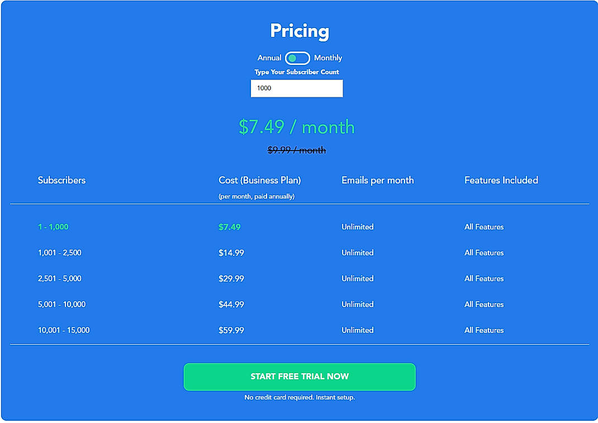The height and width of the screenshot is (423, 598).
Task: Select the 1,001 - 2,500 subscriber tier
Action: (x=59, y=252)
